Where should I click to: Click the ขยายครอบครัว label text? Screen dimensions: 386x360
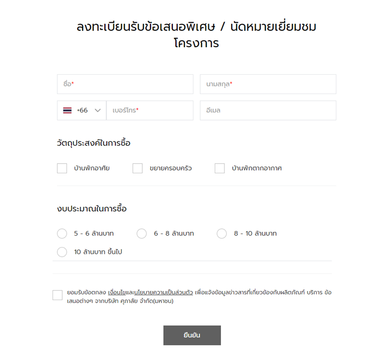pos(171,168)
